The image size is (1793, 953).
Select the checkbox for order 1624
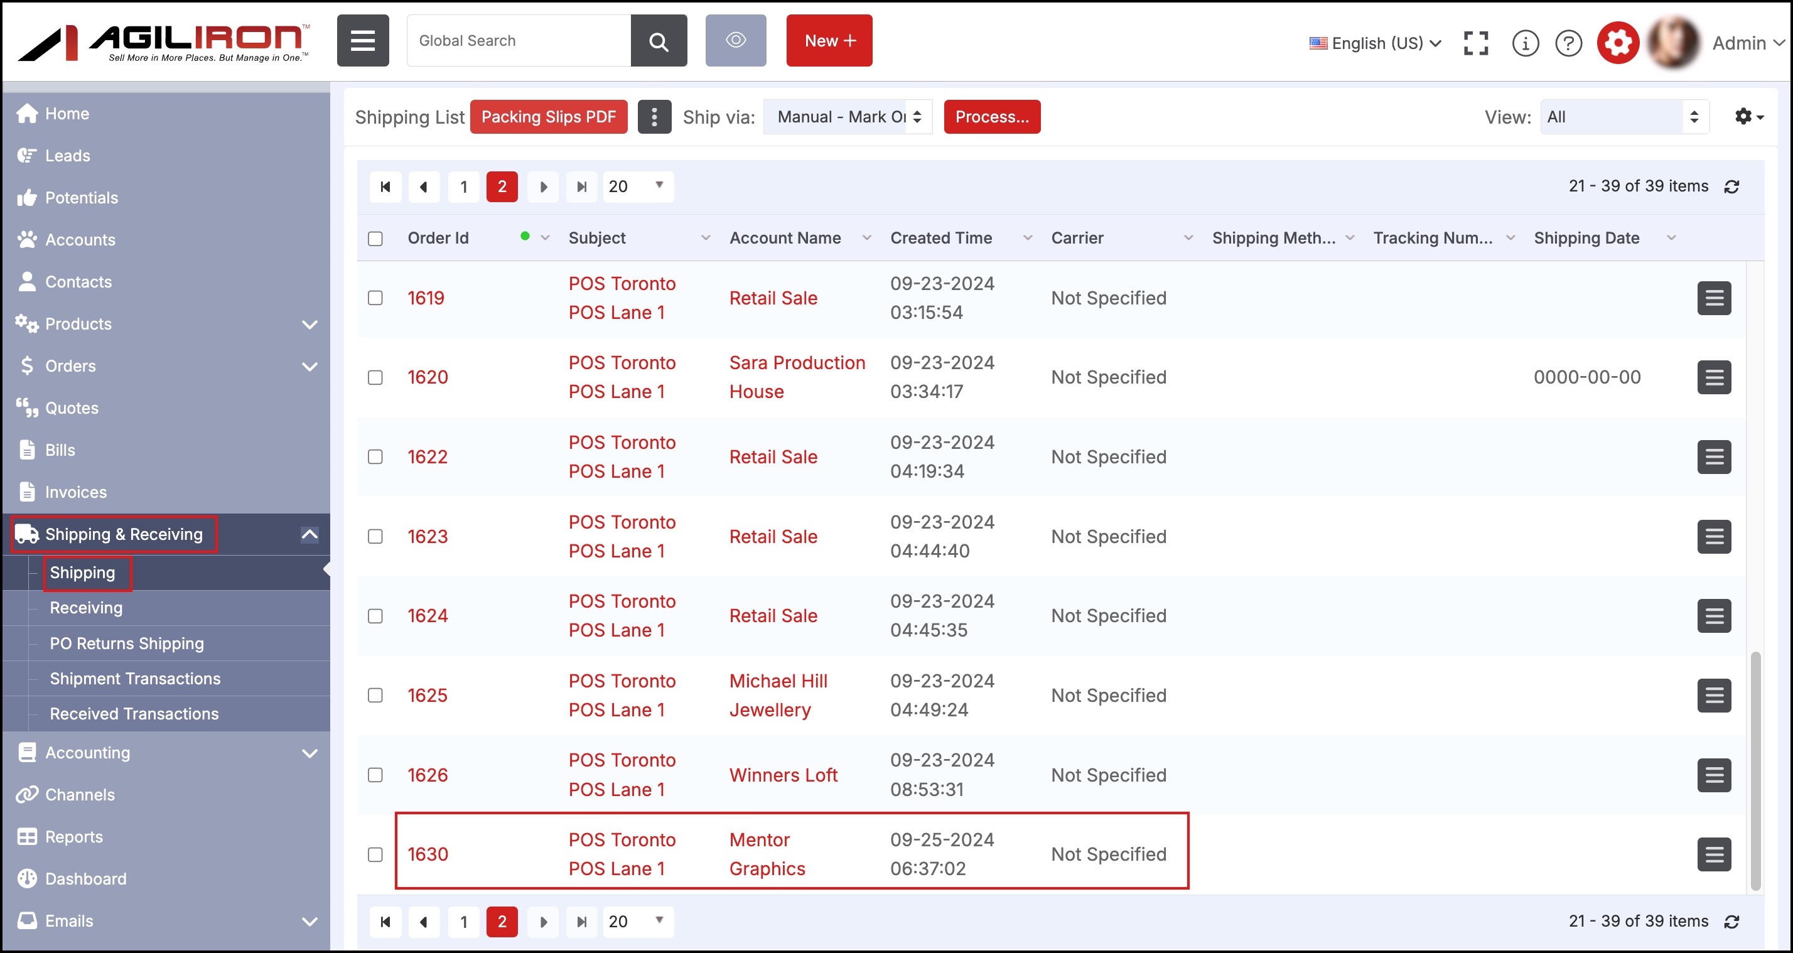click(375, 616)
